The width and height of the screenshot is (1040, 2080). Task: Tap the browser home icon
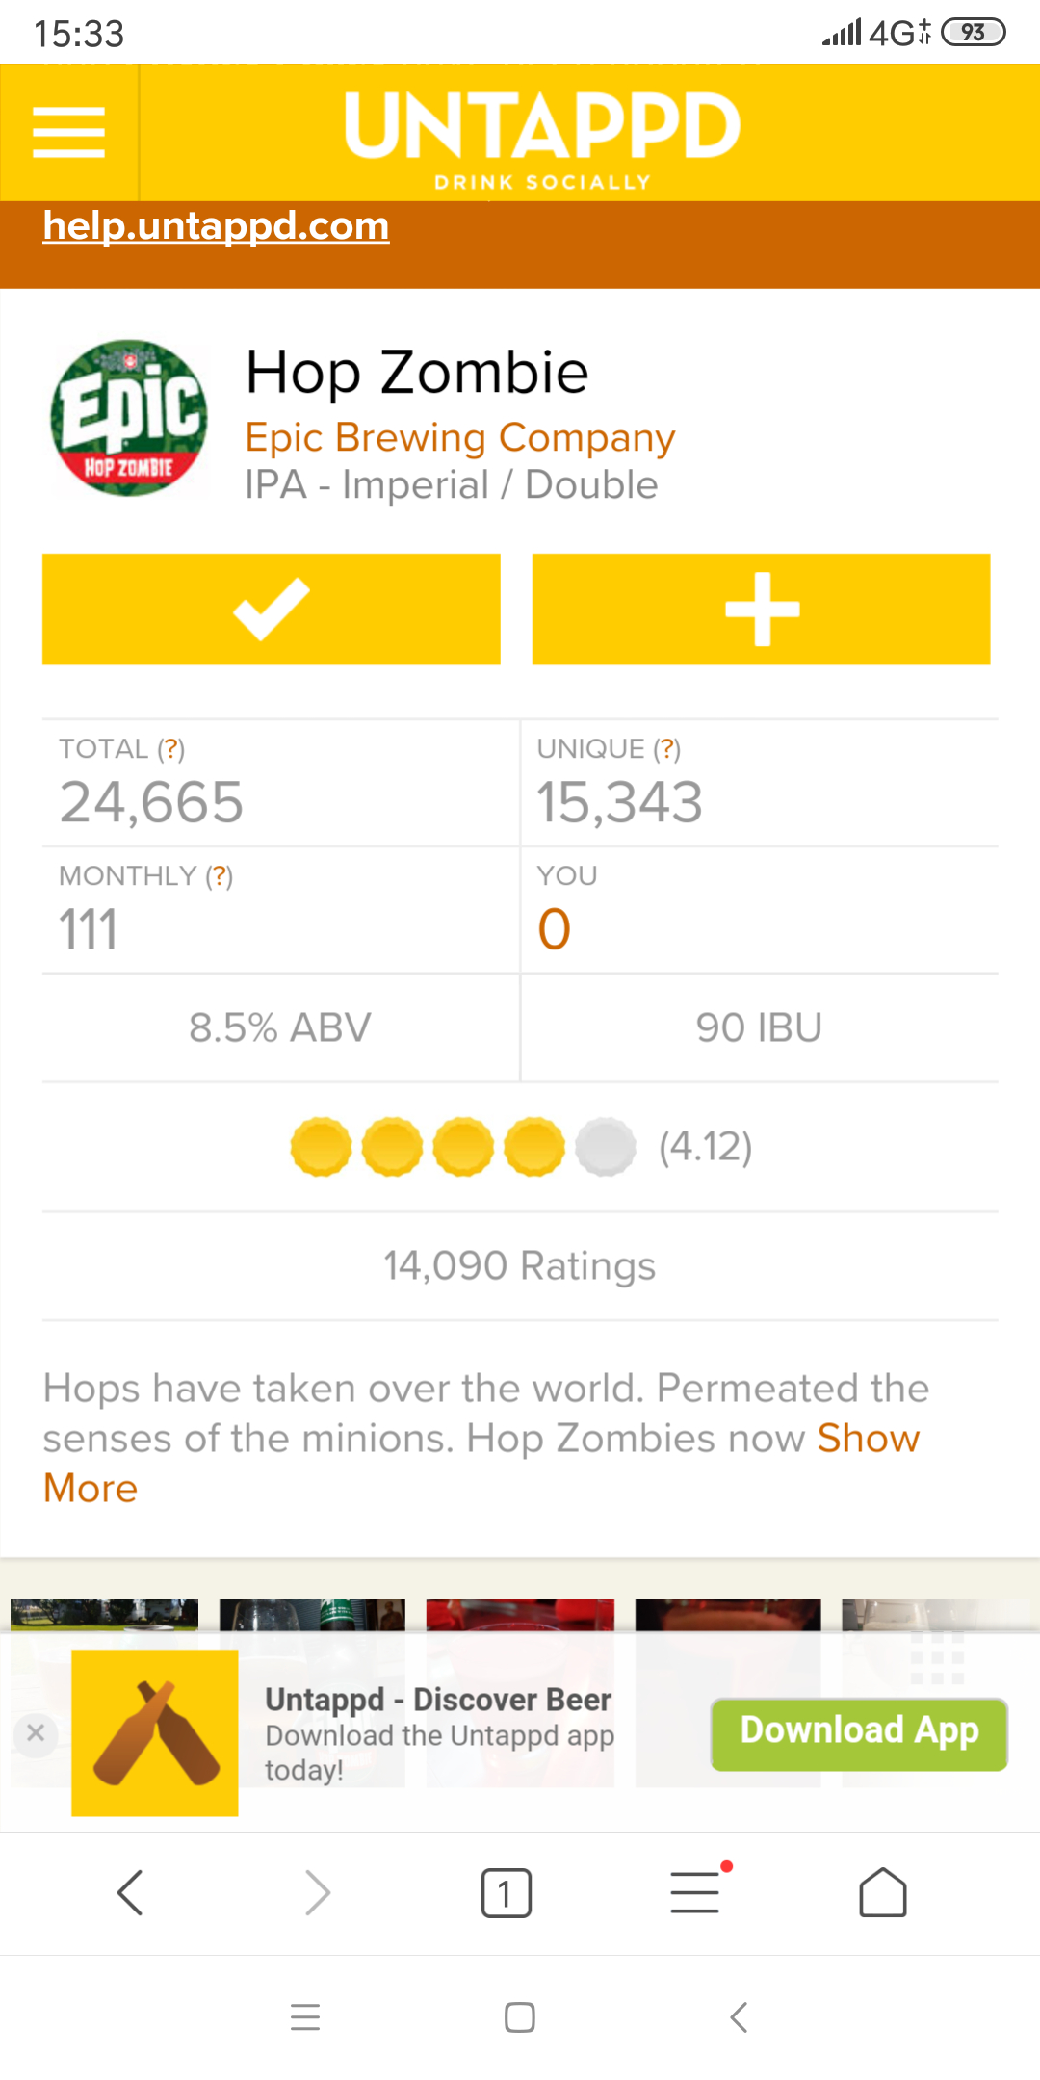click(x=882, y=1893)
